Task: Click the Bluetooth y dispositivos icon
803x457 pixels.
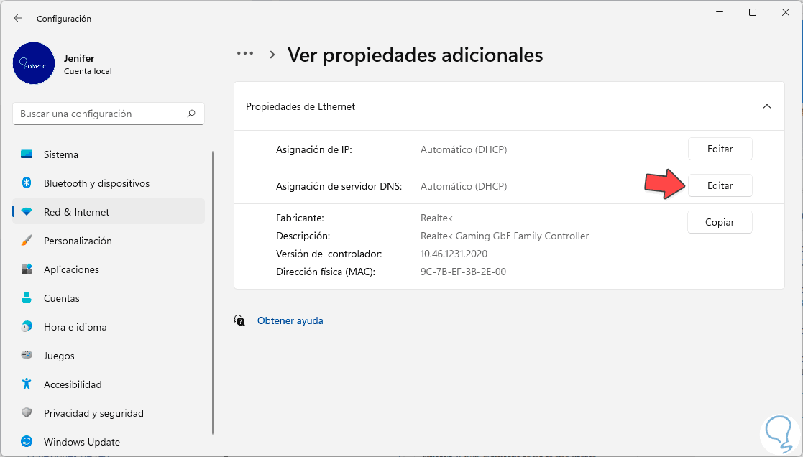Action: (x=27, y=183)
